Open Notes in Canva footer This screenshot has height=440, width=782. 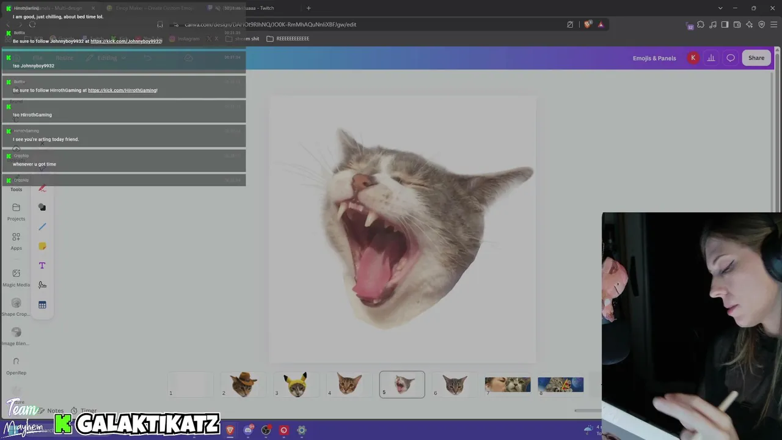pyautogui.click(x=51, y=411)
